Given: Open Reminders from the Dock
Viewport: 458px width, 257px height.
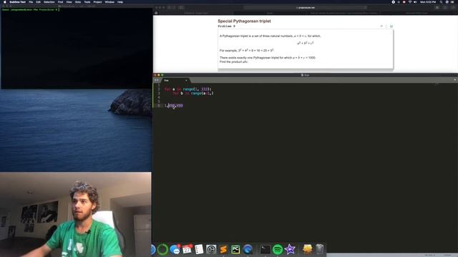Looking at the screenshot, I should [x=199, y=249].
